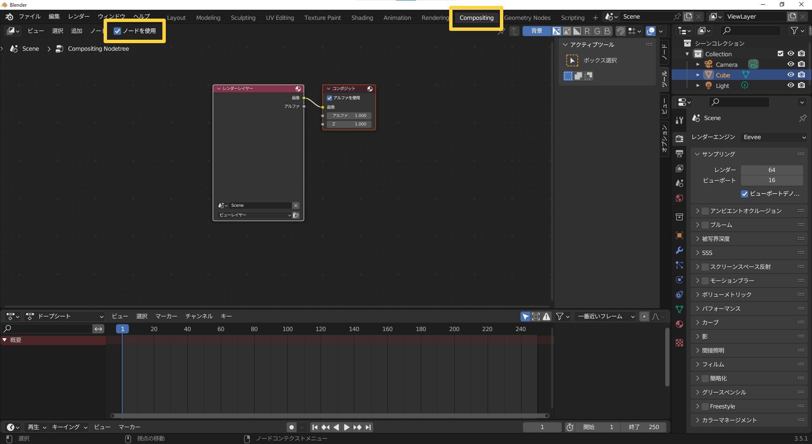Click the Compositing workspace tab
This screenshot has width=812, height=444.
[x=476, y=18]
